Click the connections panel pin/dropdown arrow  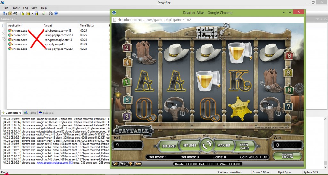pyautogui.click(x=318, y=19)
